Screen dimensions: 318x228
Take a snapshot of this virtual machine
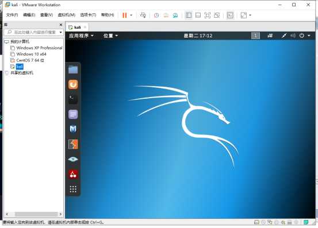(156, 15)
